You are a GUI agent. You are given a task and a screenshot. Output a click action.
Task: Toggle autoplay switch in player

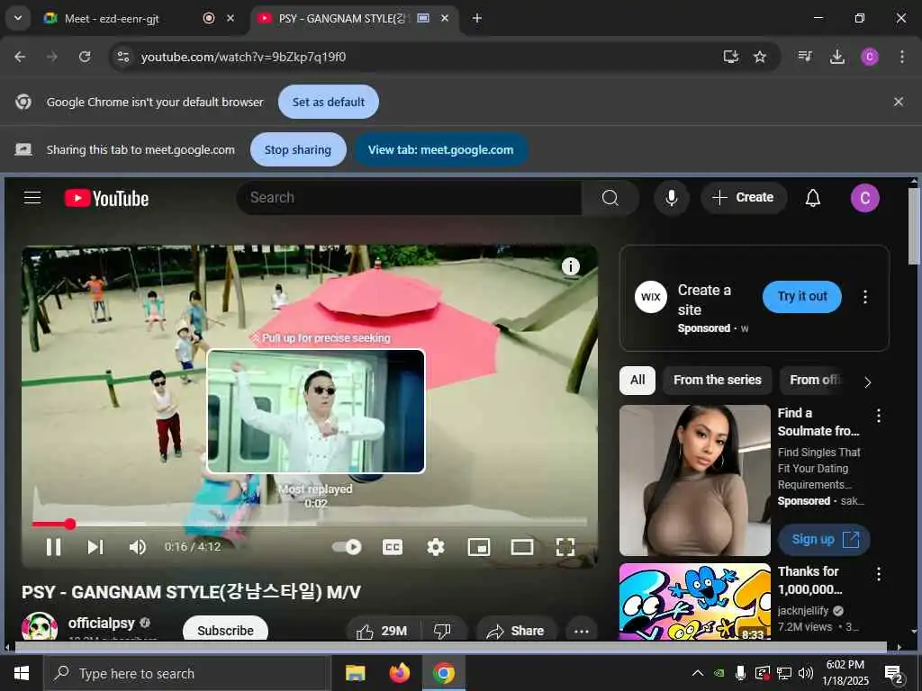tap(347, 547)
